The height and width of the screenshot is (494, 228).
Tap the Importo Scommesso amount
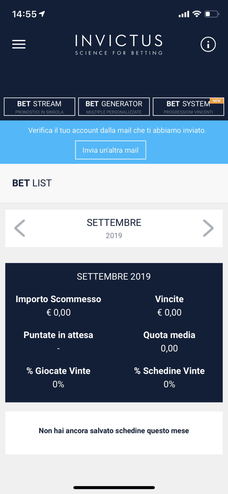(x=58, y=313)
